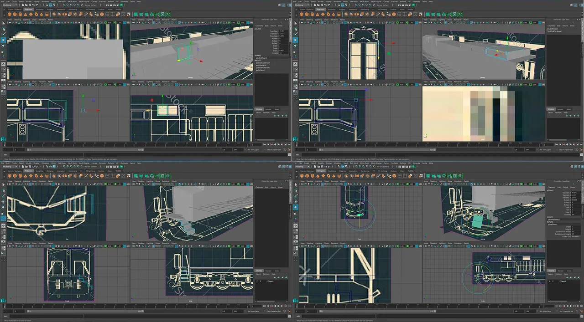Click Go to start of playback in bottom-right Maya window
The width and height of the screenshot is (584, 322).
click(557, 306)
